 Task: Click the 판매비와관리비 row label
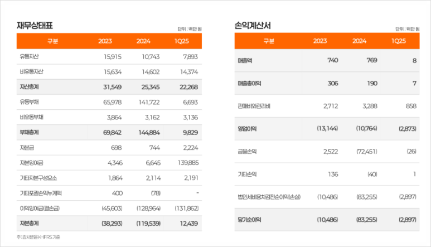click(x=254, y=106)
